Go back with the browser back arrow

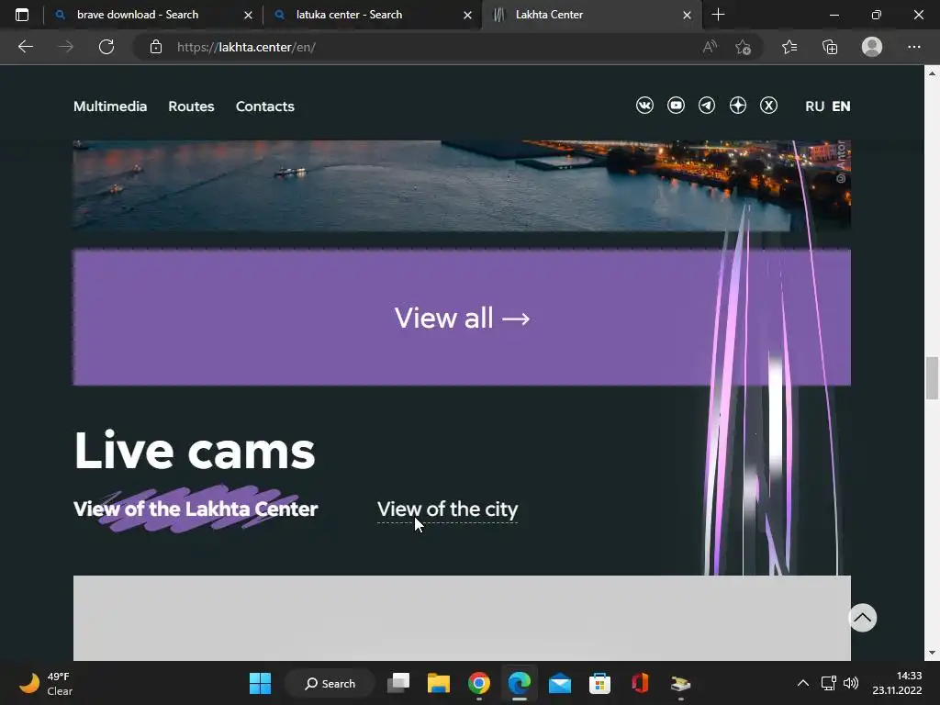tap(25, 47)
